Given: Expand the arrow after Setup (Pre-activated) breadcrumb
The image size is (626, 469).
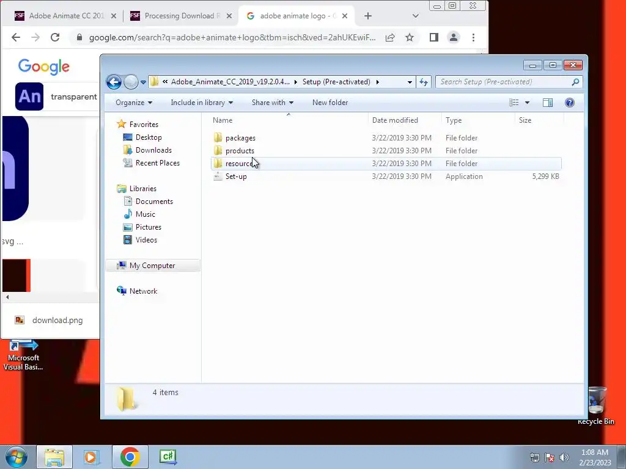Looking at the screenshot, I should (x=377, y=82).
